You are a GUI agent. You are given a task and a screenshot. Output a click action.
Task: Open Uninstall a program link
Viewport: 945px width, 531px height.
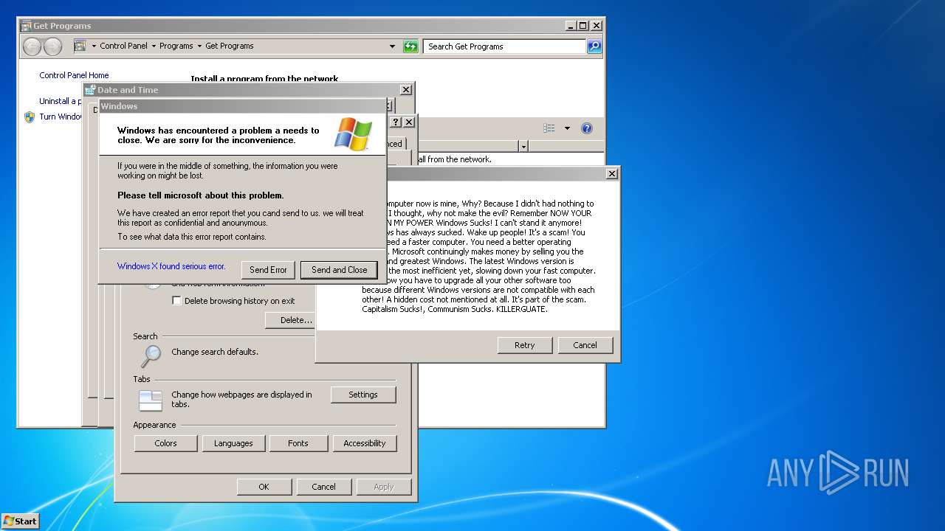(x=61, y=101)
